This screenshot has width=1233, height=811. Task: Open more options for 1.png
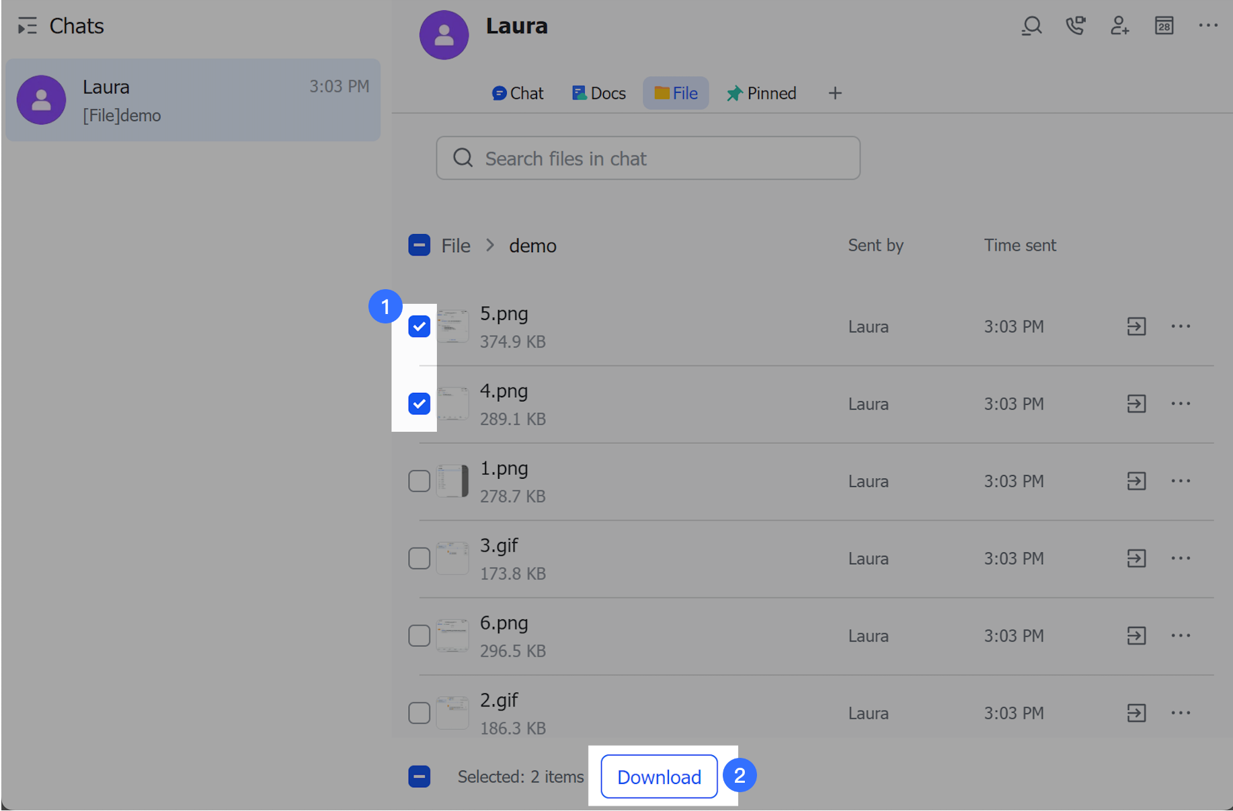(1181, 481)
